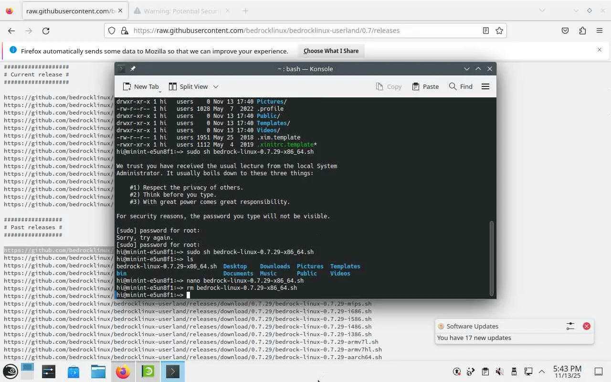611x382 pixels.
Task: Open the wired network connection tray icon
Action: 528,371
